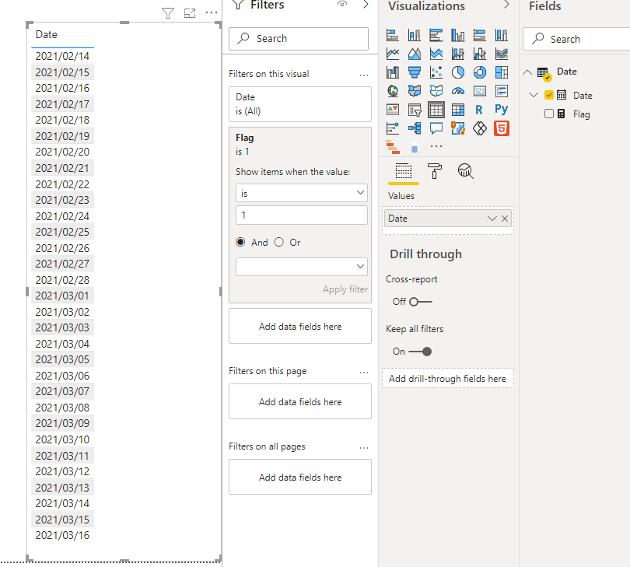Open the 'is' condition dropdown
The image size is (630, 567).
302,193
